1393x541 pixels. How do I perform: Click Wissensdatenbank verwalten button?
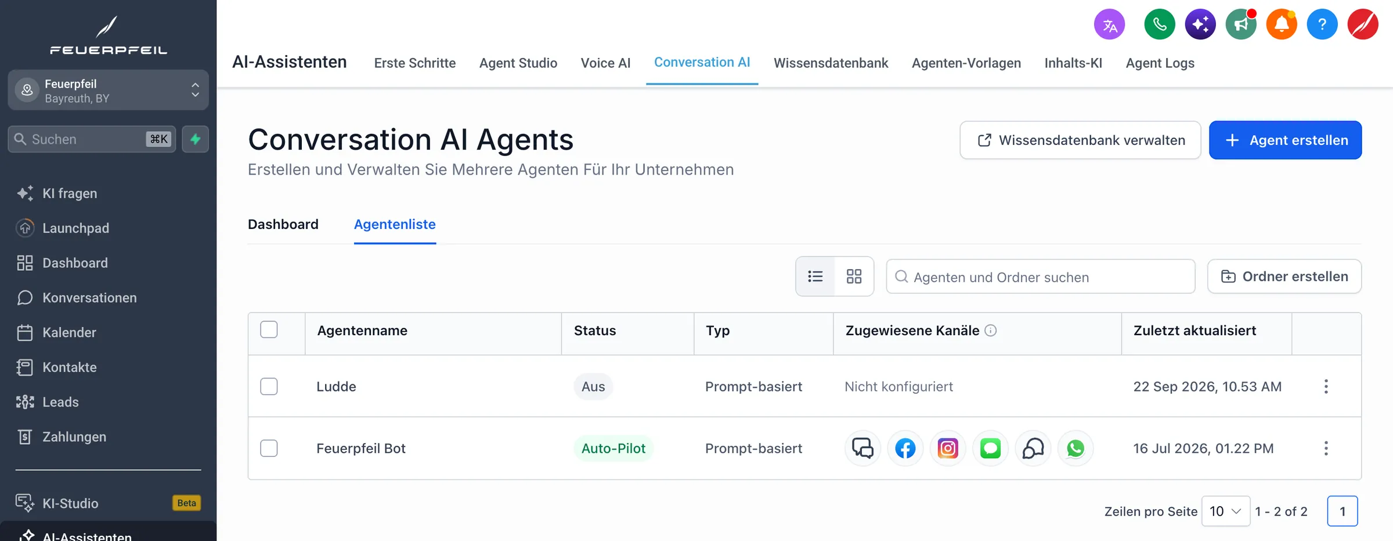pos(1080,140)
